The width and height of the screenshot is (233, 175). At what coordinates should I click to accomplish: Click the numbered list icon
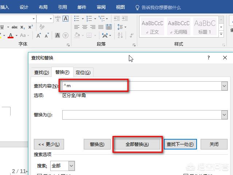click(x=89, y=19)
